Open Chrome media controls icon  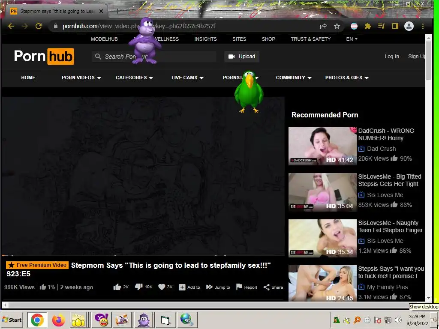(381, 26)
